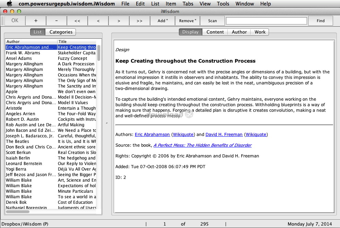Open the List menu
This screenshot has width=340, height=228.
(155, 4)
